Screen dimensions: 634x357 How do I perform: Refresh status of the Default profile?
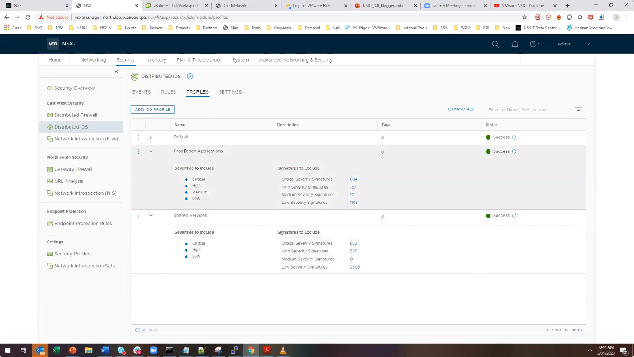point(515,137)
